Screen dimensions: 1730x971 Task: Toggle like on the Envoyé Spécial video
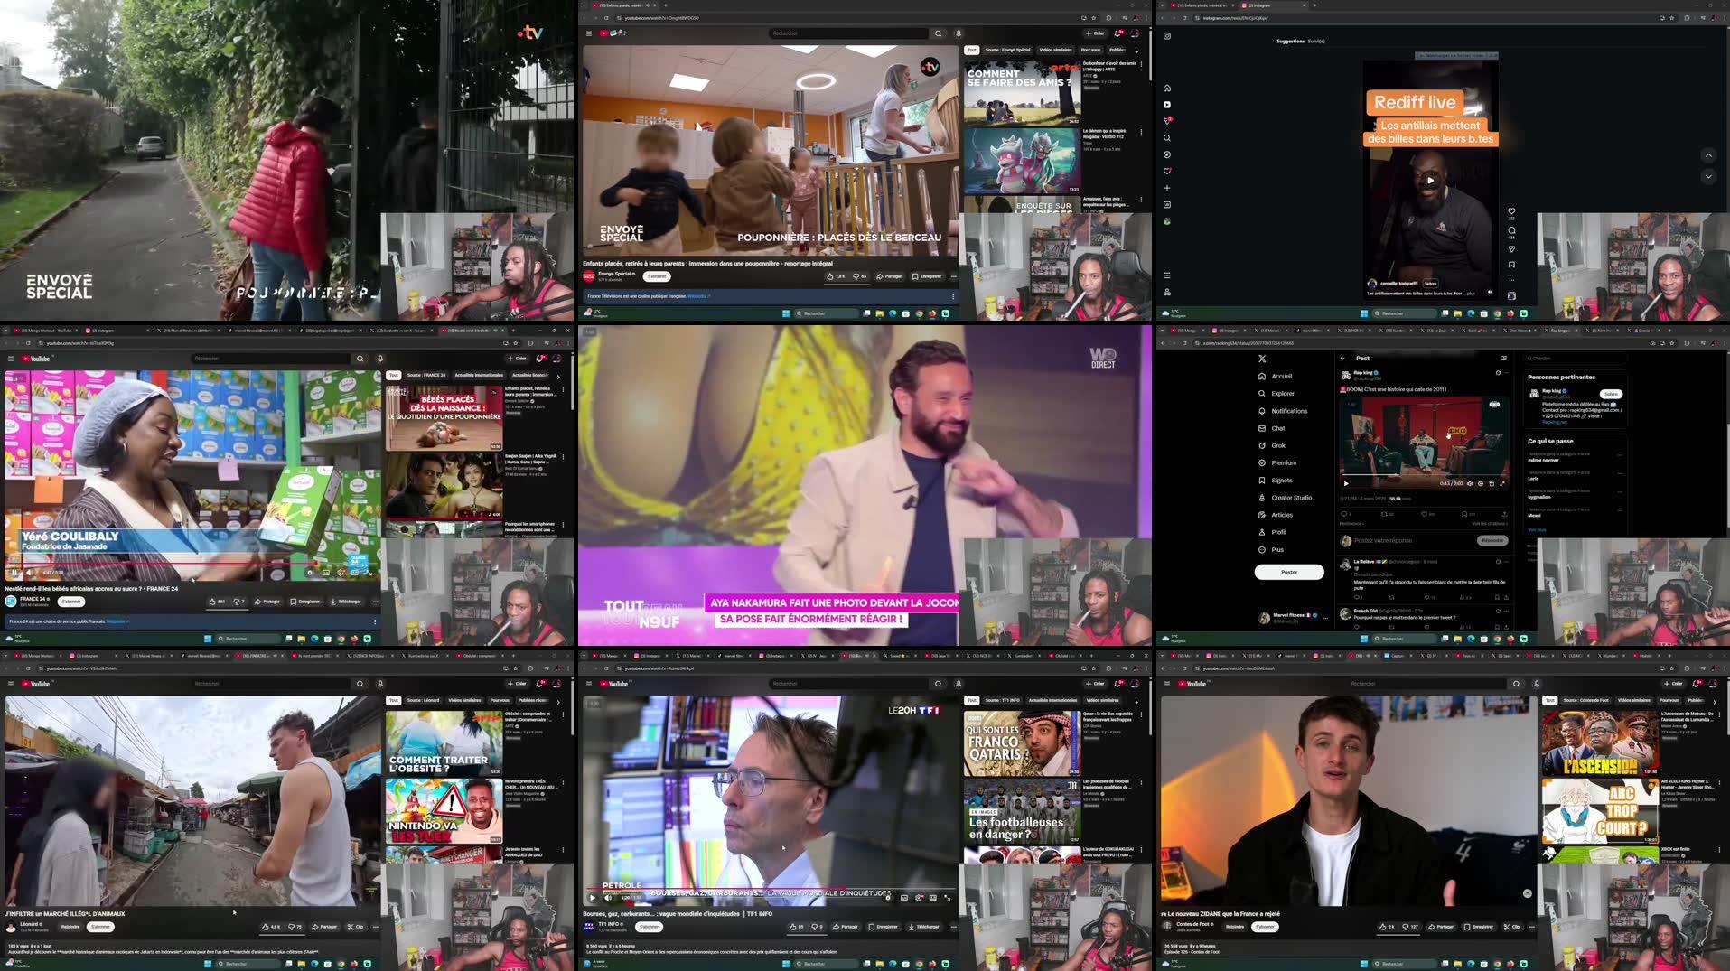click(830, 276)
